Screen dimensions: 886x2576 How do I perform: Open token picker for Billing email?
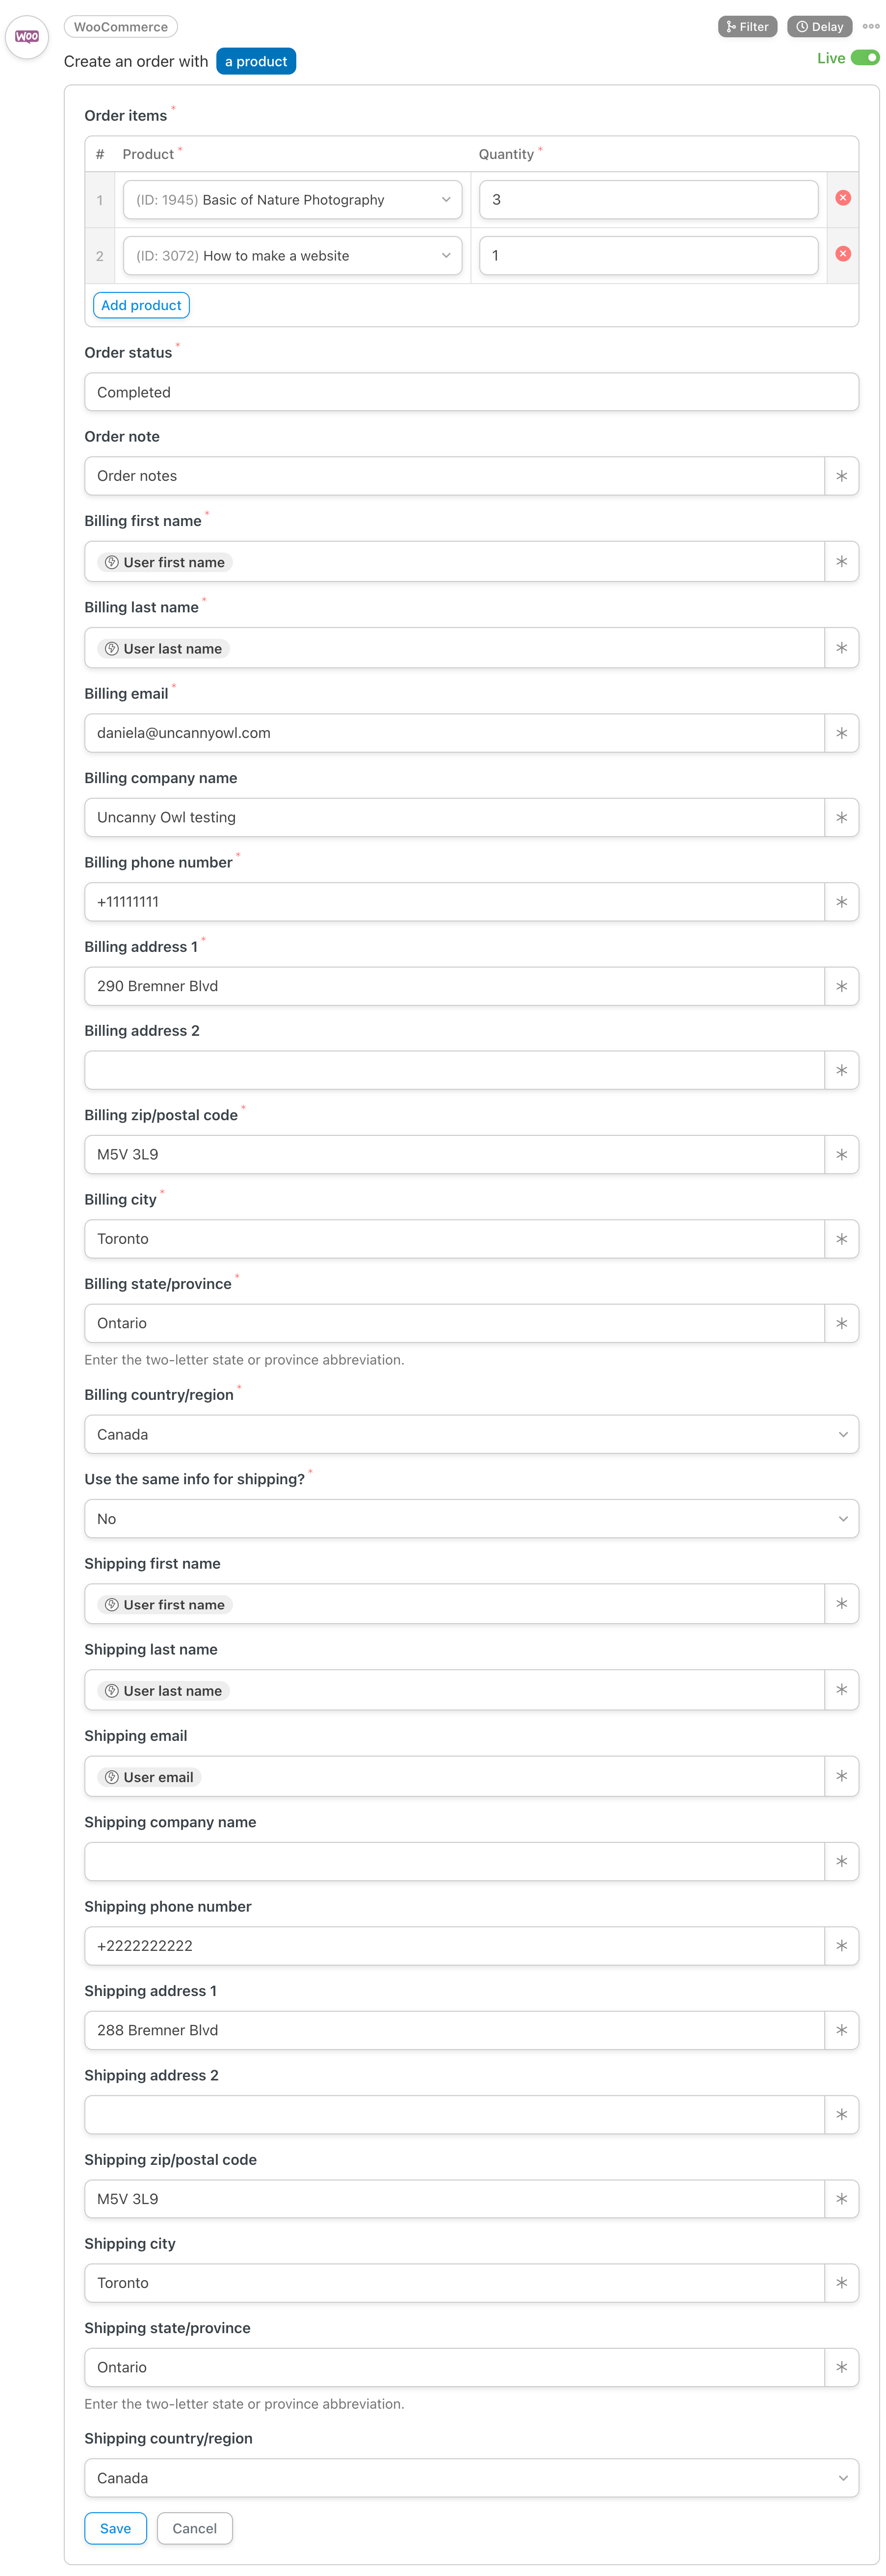coord(841,733)
